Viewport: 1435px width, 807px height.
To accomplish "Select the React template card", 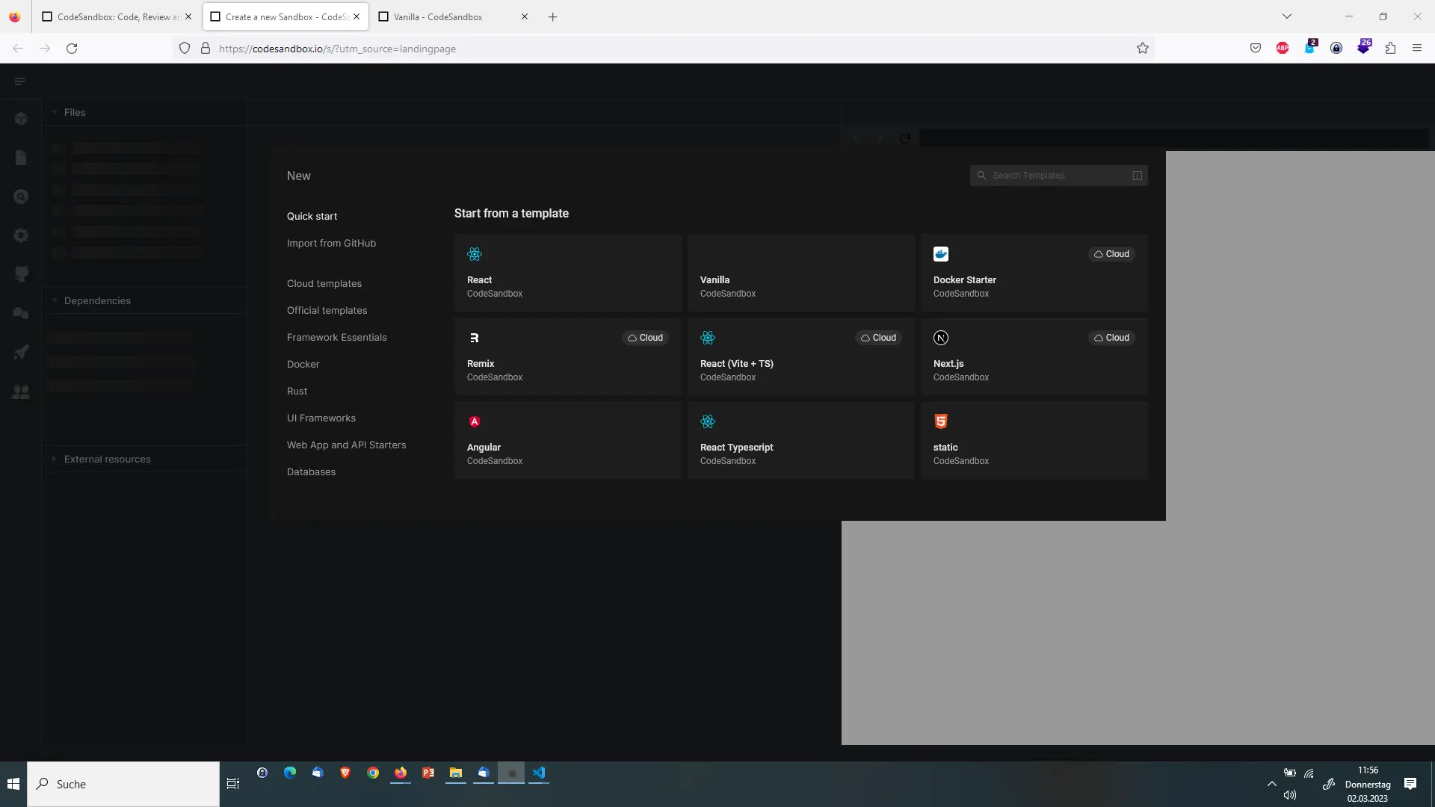I will pos(568,273).
